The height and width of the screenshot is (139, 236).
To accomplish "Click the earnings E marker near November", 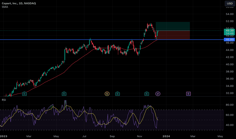I will point(147,94).
